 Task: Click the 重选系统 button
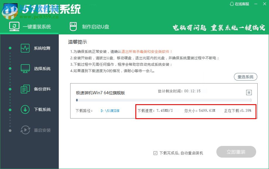(x=246, y=77)
